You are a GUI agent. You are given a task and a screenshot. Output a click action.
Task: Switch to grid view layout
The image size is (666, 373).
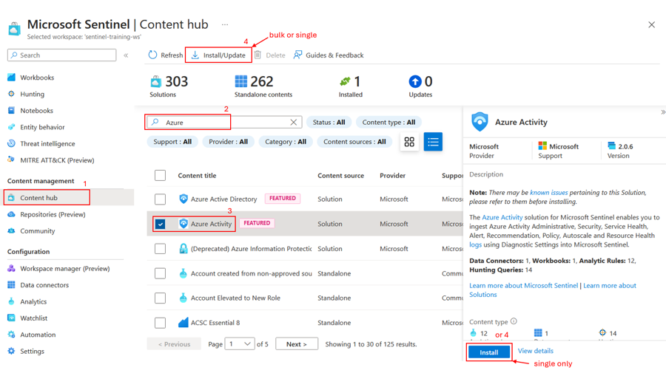tap(409, 142)
